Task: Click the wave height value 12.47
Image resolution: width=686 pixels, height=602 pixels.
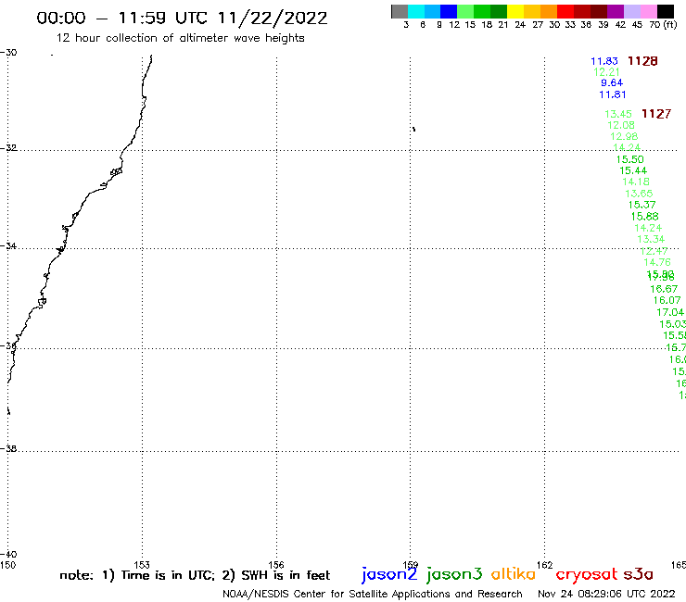Action: (x=654, y=251)
